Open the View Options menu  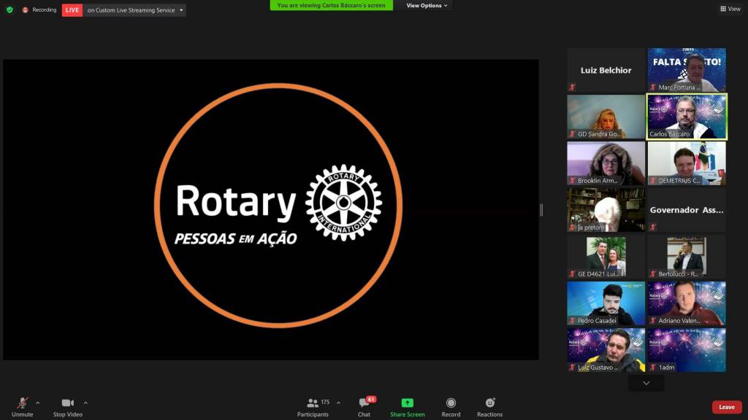(427, 6)
